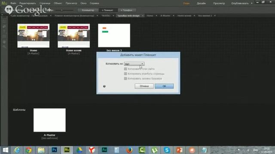Open Skype from taskbar
Image resolution: width=275 pixels, height=154 pixels.
click(x=167, y=150)
